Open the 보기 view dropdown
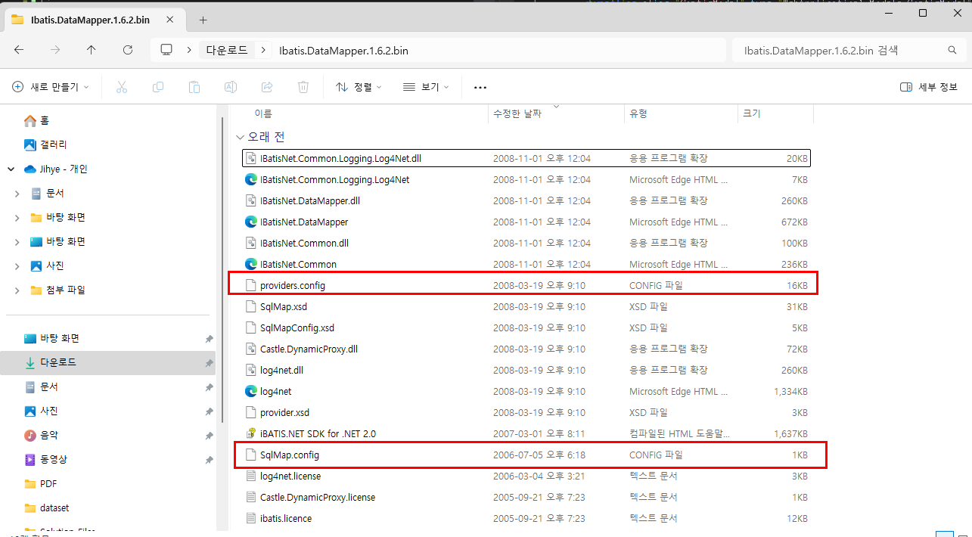 pos(426,87)
